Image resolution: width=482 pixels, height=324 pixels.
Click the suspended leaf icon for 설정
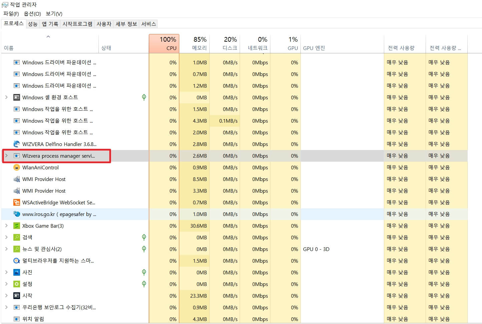144,284
